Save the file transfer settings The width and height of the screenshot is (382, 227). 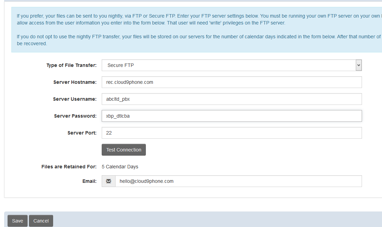(18, 221)
